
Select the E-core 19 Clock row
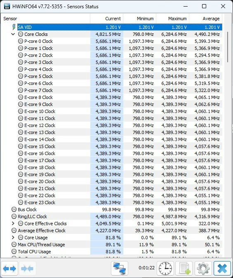click(120, 174)
